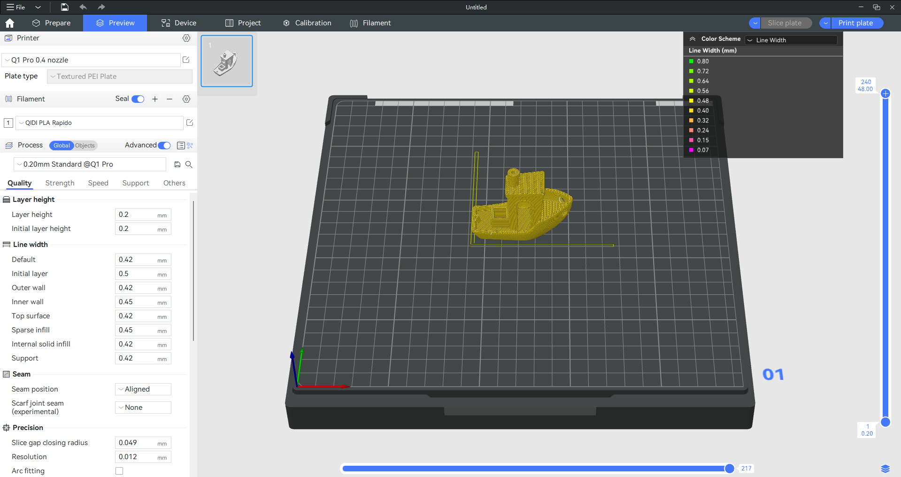Toggle the Seal switch
Viewport: 901px width, 477px height.
coord(138,99)
